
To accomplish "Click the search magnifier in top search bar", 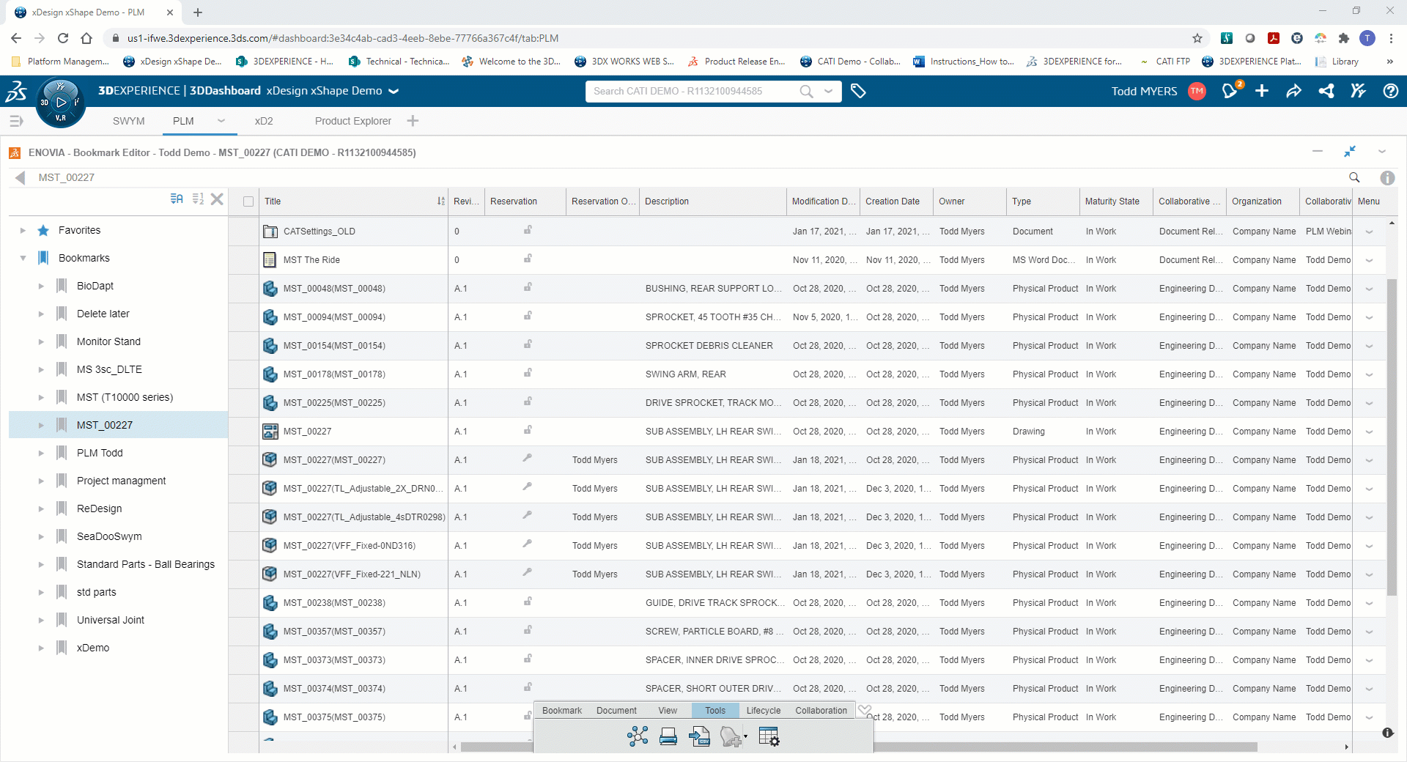I will [806, 91].
